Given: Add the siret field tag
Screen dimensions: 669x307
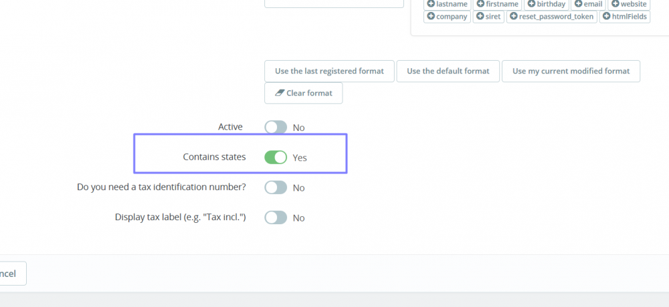Looking at the screenshot, I should coord(488,17).
